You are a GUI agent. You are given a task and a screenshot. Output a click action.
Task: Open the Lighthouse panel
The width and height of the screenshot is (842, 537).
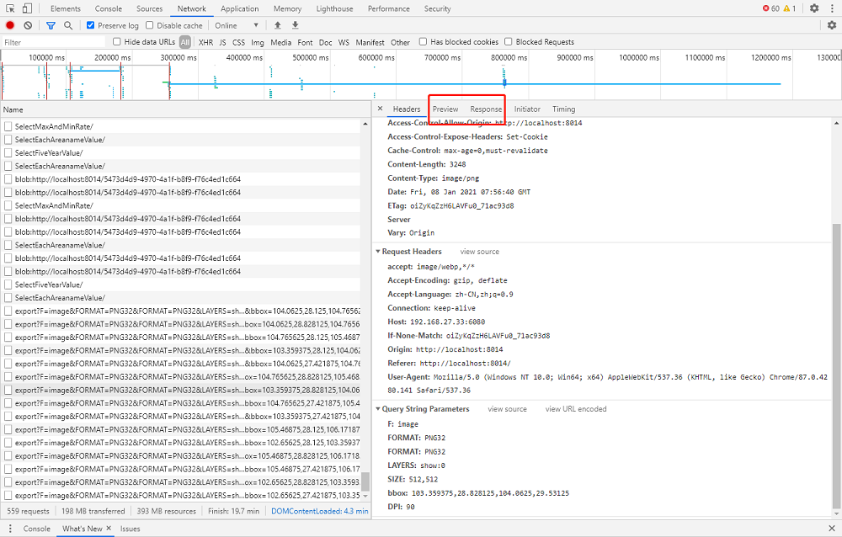(x=334, y=8)
